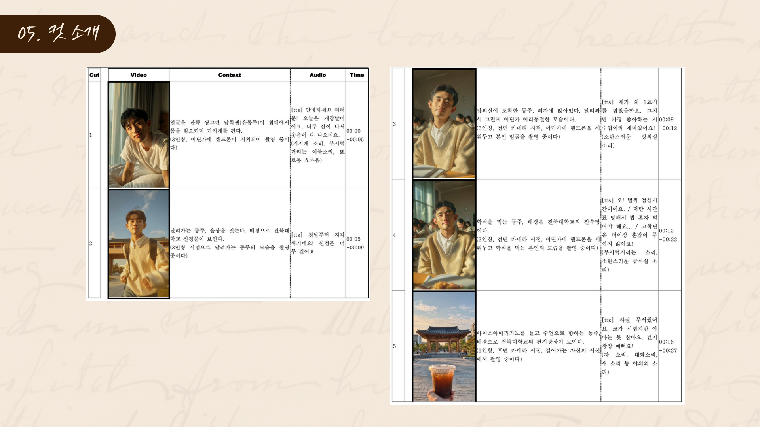Click the cut 5 iced americano thumbnail
The image size is (760, 427).
444,346
